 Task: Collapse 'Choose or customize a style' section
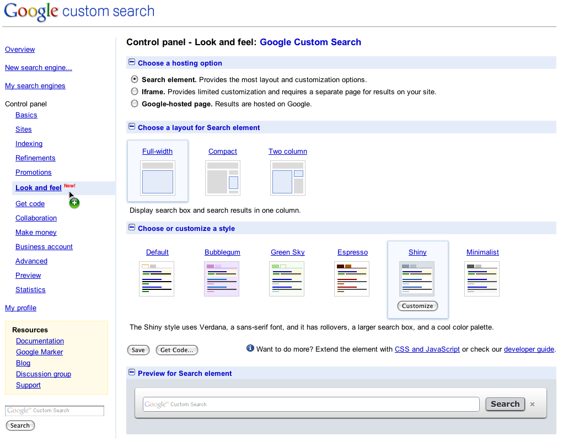132,228
